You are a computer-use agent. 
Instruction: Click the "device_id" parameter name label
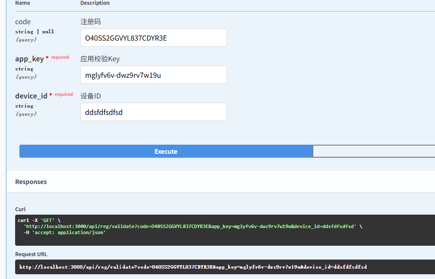[x=31, y=96]
